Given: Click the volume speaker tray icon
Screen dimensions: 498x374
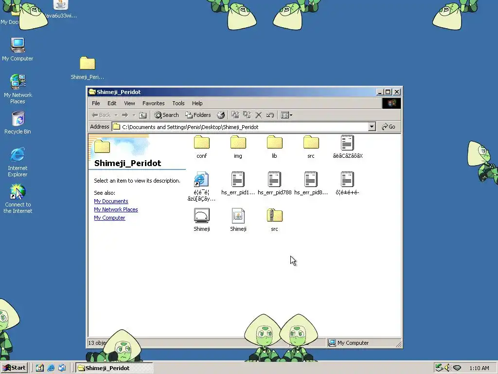Looking at the screenshot, I should [448, 368].
